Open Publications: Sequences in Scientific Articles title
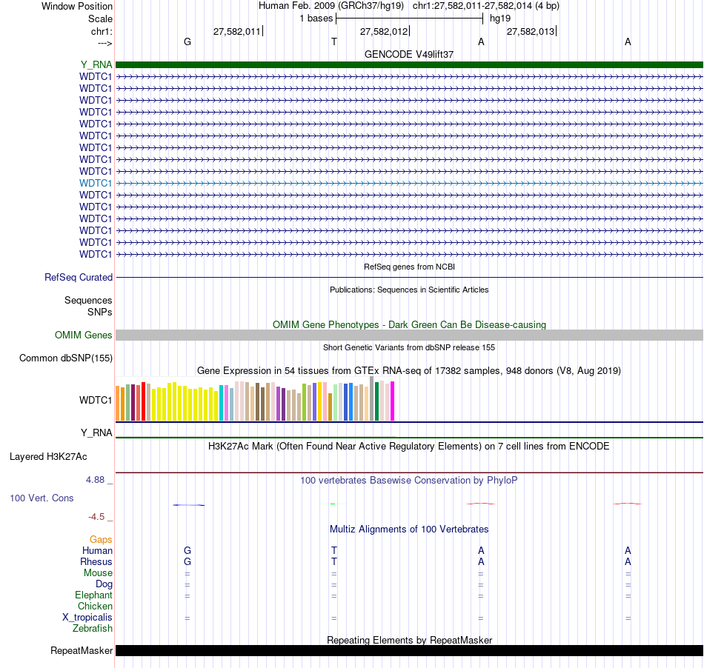The width and height of the screenshot is (704, 668). point(409,290)
